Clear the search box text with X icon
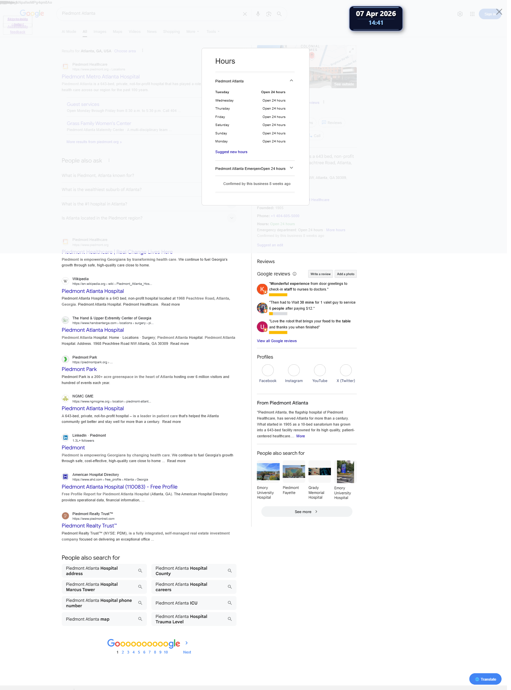Image resolution: width=511 pixels, height=690 pixels. pyautogui.click(x=245, y=14)
